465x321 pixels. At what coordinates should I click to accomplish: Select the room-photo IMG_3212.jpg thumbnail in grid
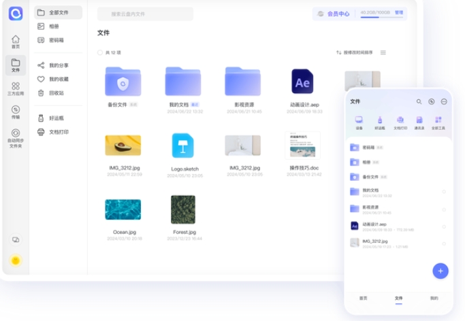243,146
